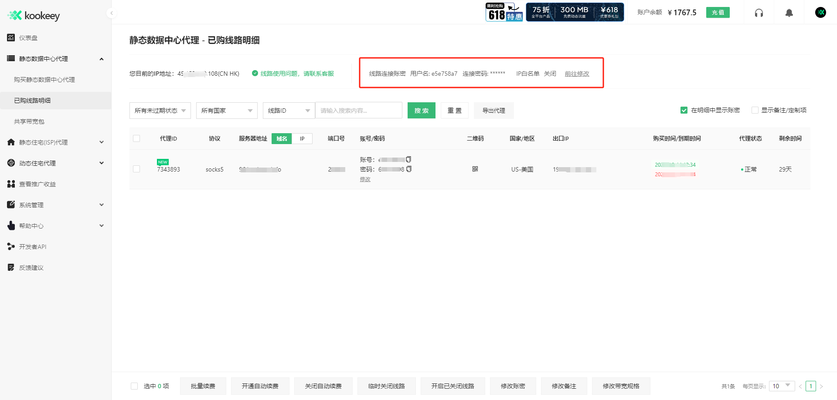This screenshot has width=837, height=400.
Task: Switch to the IP tab in server address column
Action: pyautogui.click(x=302, y=138)
